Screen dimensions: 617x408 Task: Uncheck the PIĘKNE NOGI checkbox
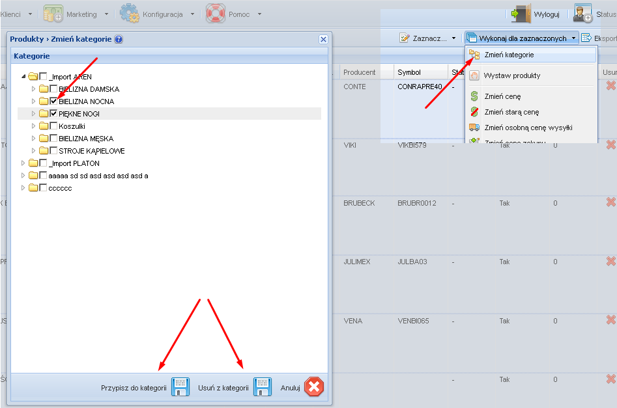[53, 114]
